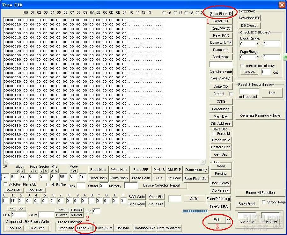Image resolution: width=287 pixels, height=235 pixels.
Task: Exit the View CID dialog
Action: point(217,220)
